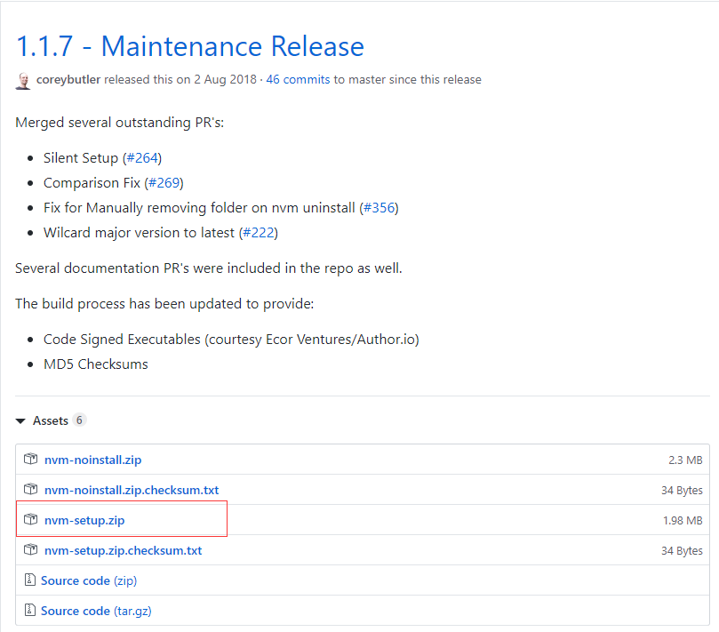719x632 pixels.
Task: Open pull request #264
Action: (x=142, y=157)
